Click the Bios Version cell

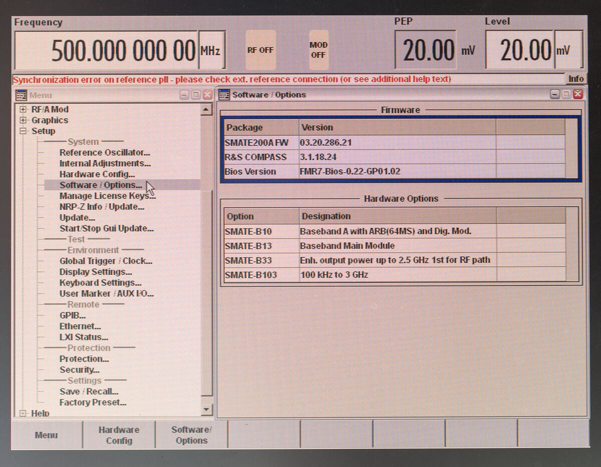click(261, 172)
